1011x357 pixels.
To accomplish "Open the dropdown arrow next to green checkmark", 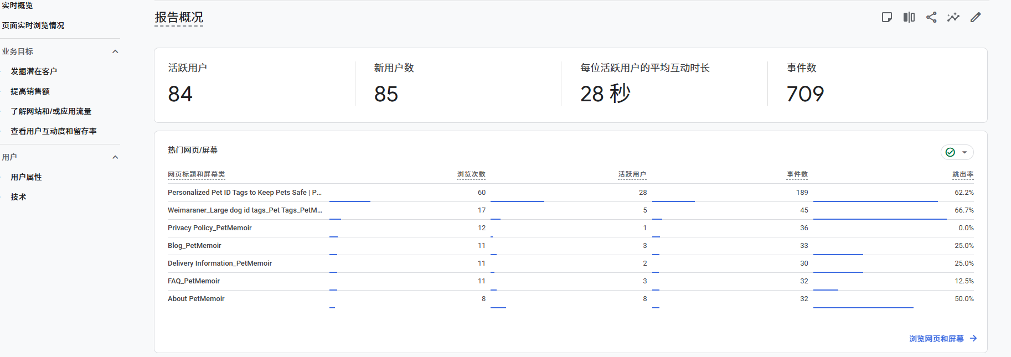I will [x=964, y=152].
